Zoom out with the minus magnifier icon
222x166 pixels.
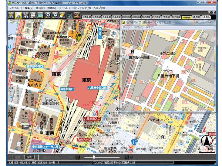click(x=55, y=15)
